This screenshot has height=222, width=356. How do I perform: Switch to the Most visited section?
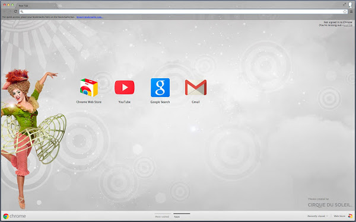point(162,217)
